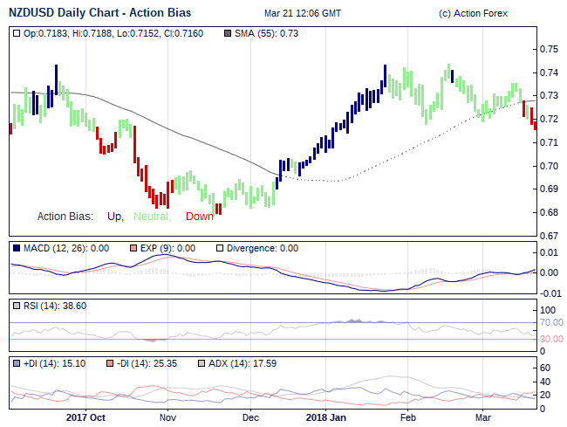Click the 0.71 price axis label
The height and width of the screenshot is (427, 567).
[x=549, y=142]
